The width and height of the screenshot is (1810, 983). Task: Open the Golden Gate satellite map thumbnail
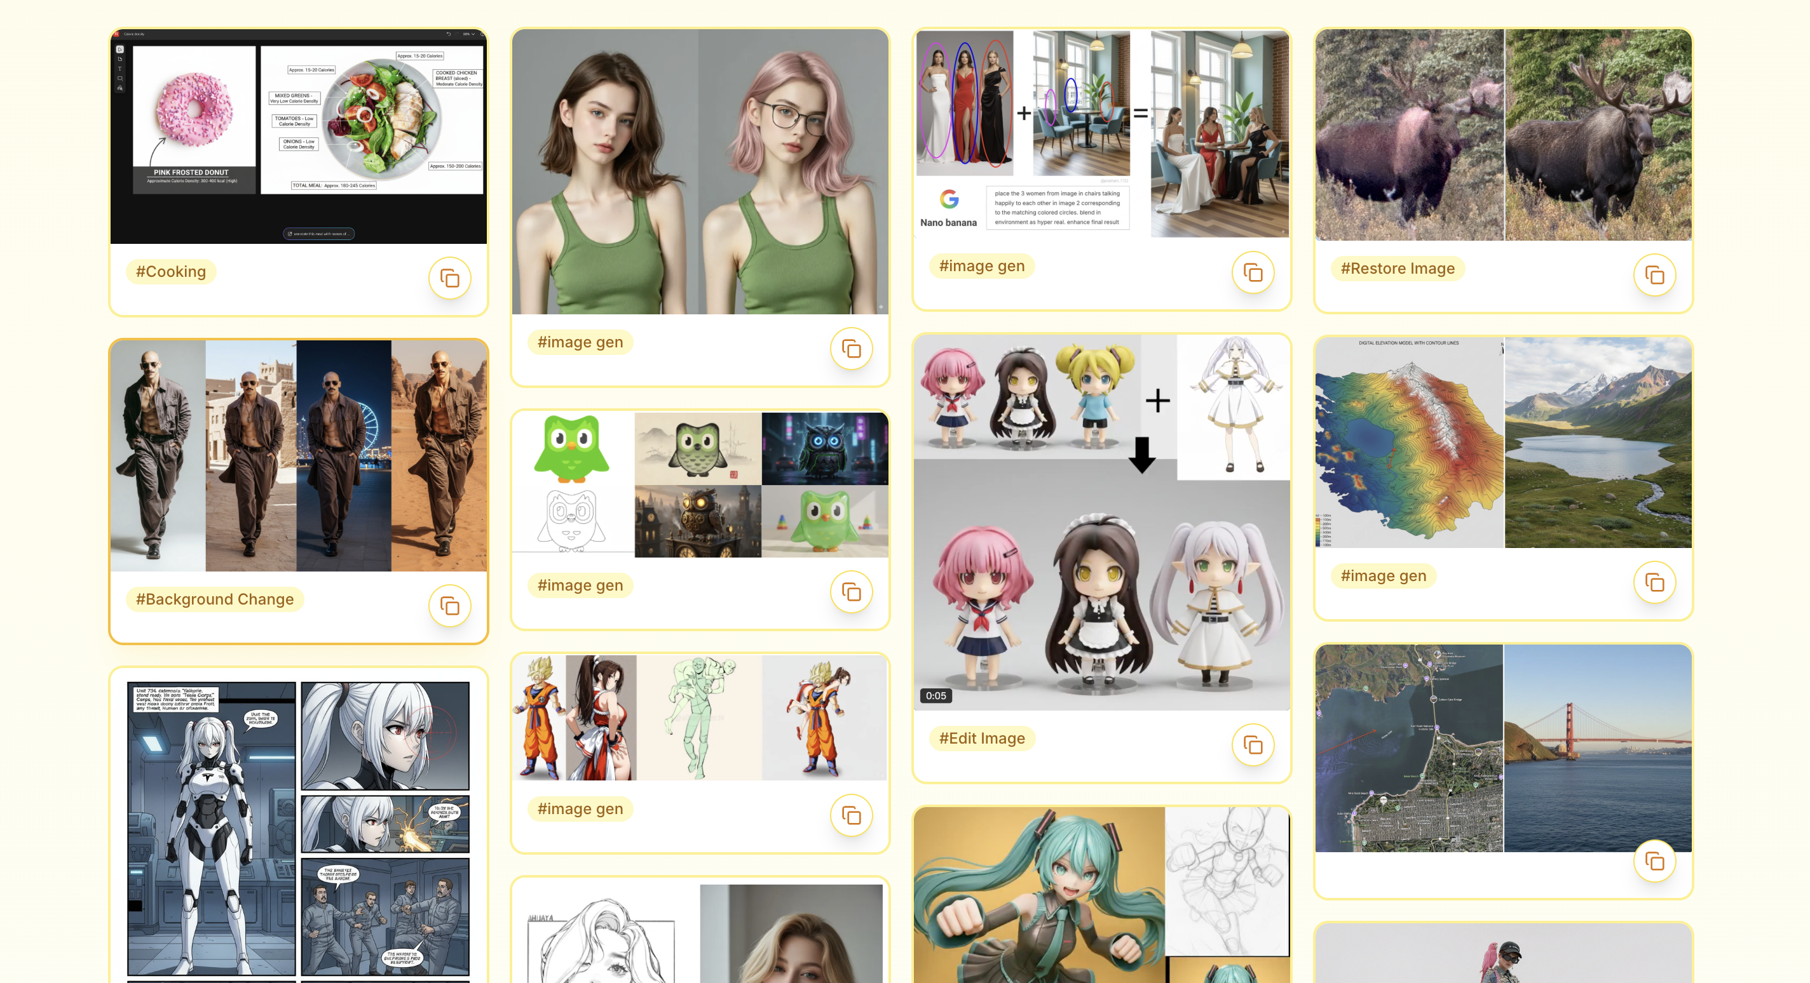pos(1504,749)
